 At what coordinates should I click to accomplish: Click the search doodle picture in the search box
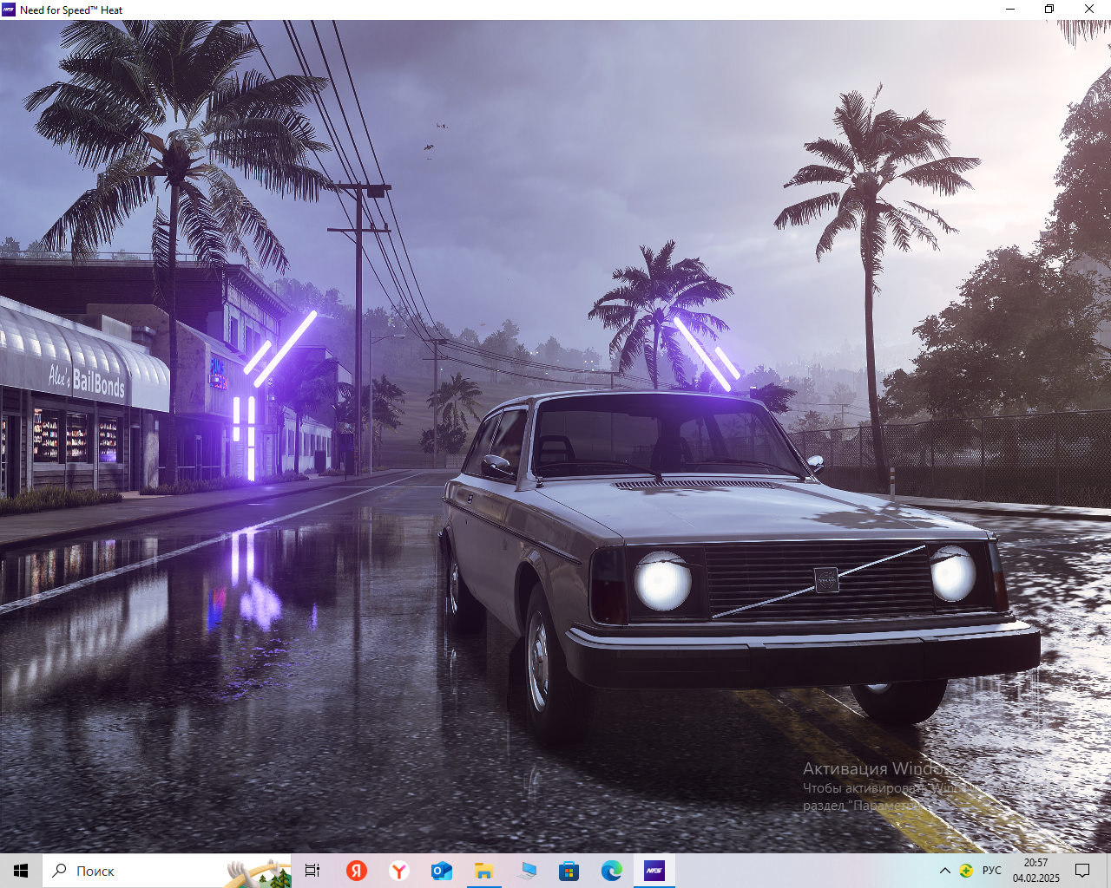tap(259, 872)
